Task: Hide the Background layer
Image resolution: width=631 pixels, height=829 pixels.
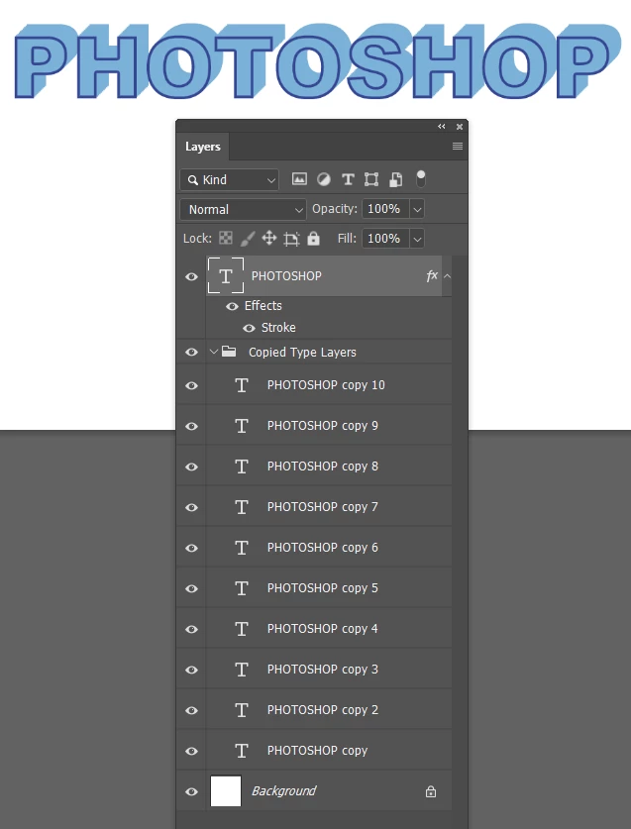Action: tap(191, 792)
